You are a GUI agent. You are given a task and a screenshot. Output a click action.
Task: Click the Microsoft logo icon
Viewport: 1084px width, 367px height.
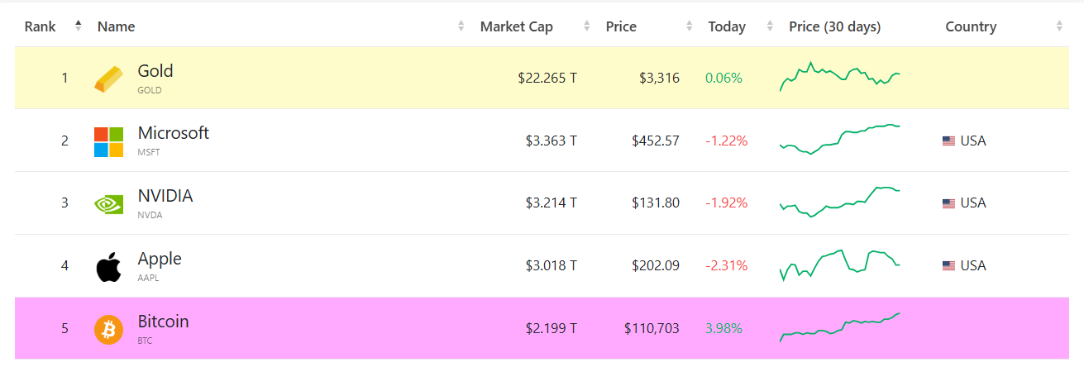tap(108, 141)
